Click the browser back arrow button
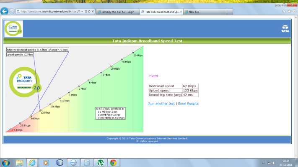298x167 pixels. (4, 11)
